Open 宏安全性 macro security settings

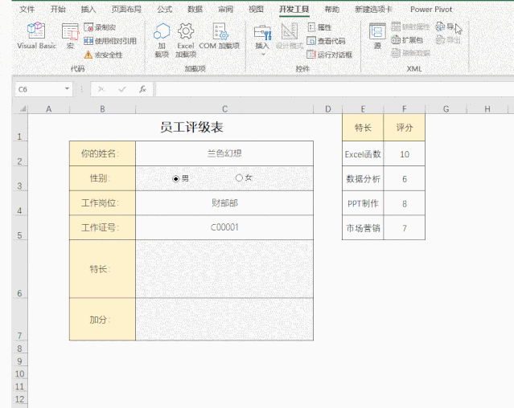point(103,55)
